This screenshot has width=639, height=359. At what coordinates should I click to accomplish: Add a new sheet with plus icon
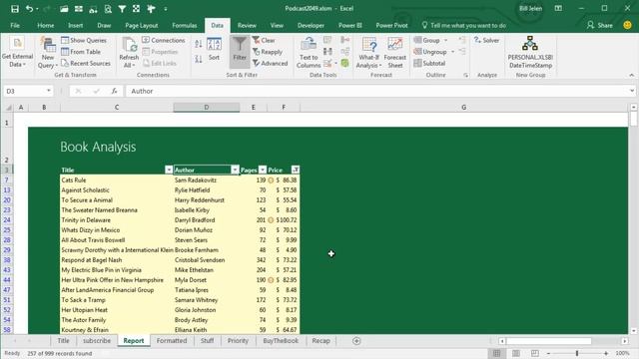click(x=356, y=341)
